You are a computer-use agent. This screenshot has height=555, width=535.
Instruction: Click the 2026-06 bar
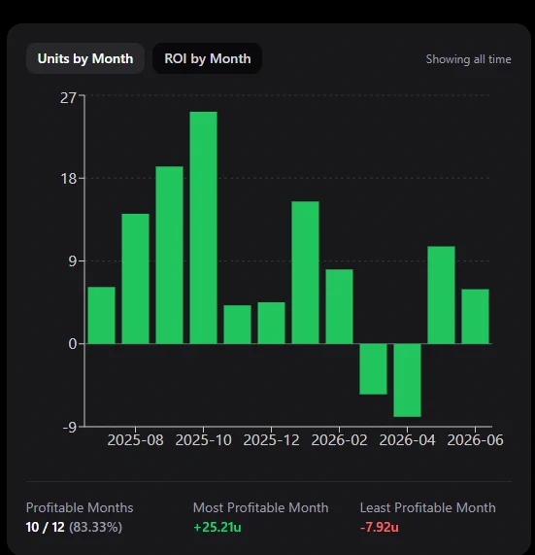(475, 317)
